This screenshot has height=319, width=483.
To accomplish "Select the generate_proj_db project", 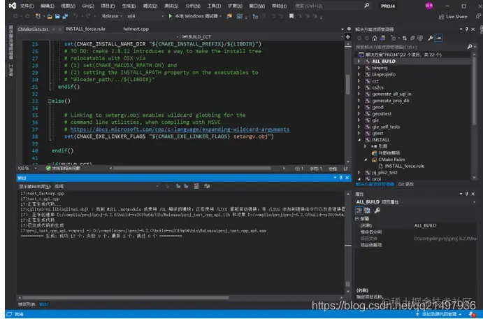I will tap(391, 101).
